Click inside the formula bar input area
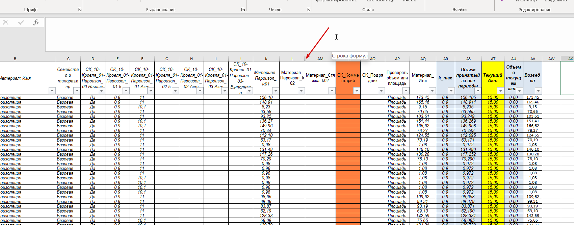The image size is (574, 225). pyautogui.click(x=310, y=34)
